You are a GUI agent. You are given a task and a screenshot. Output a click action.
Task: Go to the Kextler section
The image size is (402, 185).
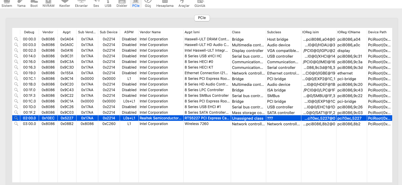[x=65, y=4]
